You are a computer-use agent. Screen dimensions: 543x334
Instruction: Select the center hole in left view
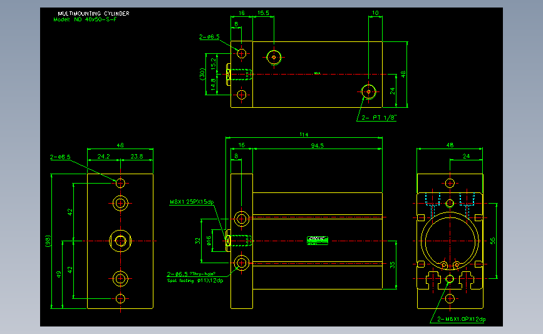[x=120, y=241]
